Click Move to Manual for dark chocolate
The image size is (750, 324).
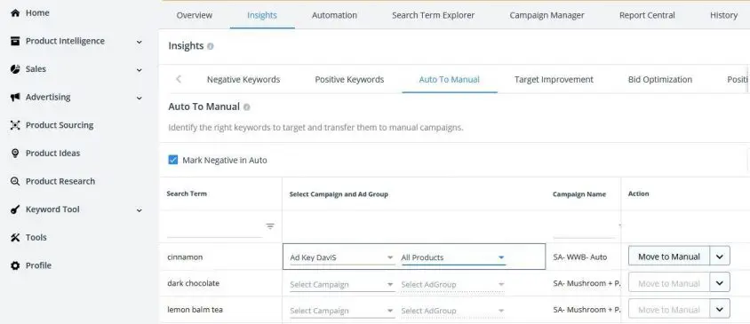tap(669, 283)
